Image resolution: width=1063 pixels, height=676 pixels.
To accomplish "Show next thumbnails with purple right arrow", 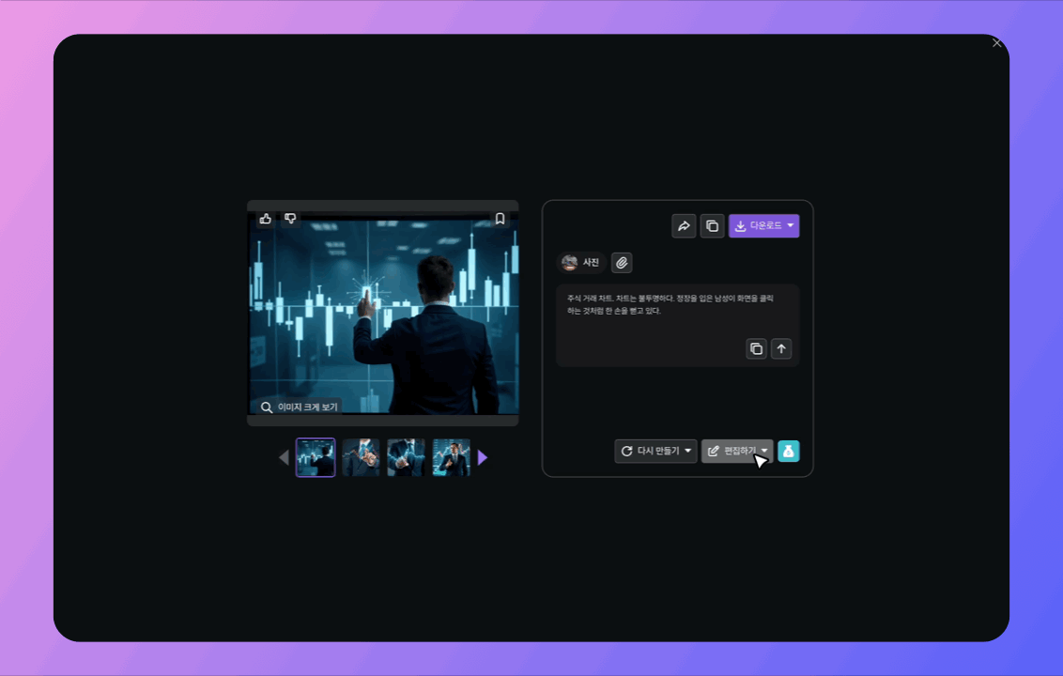I will (x=483, y=458).
